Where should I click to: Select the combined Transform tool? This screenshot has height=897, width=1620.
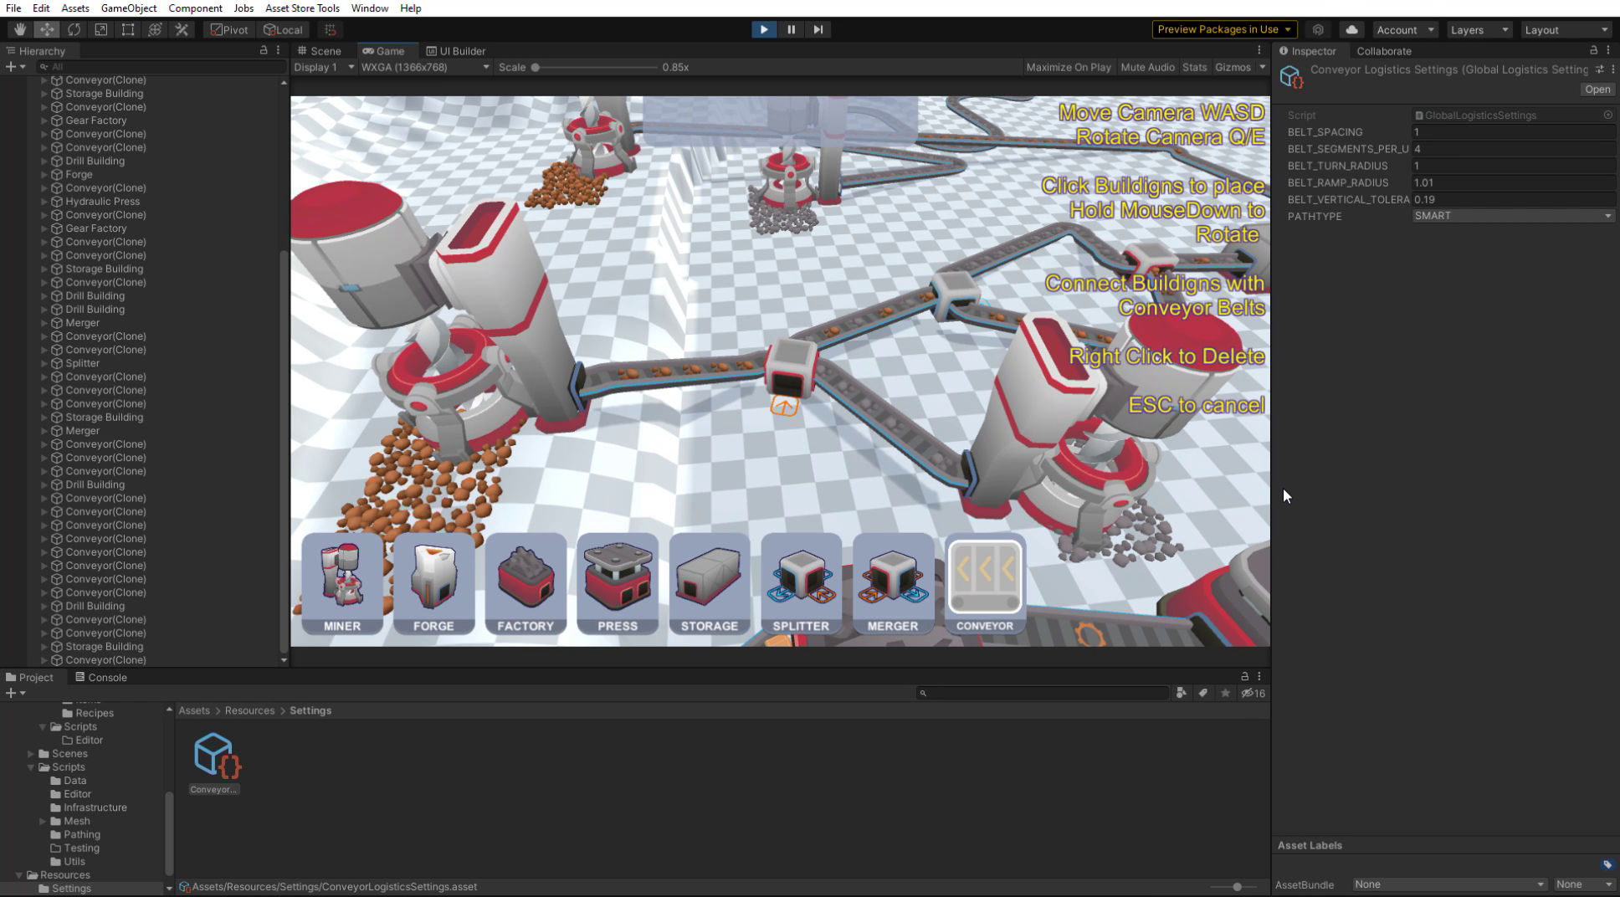point(155,29)
